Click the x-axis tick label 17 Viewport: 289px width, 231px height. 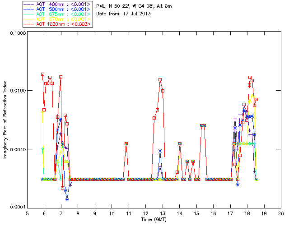click(x=230, y=213)
